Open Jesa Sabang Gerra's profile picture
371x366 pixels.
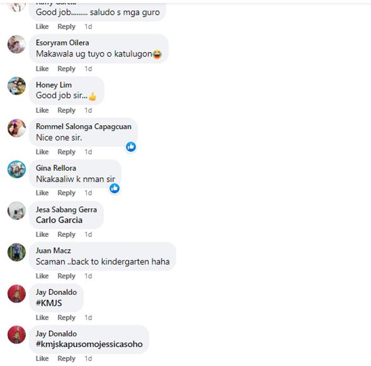[16, 211]
